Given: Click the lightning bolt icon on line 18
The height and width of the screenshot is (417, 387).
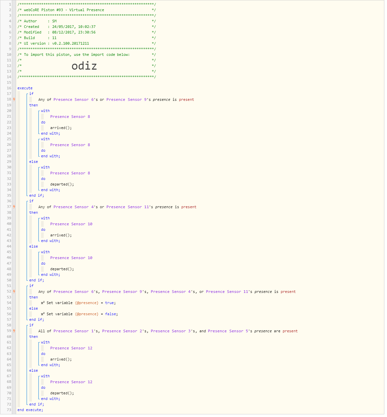Looking at the screenshot, I should [x=14, y=99].
